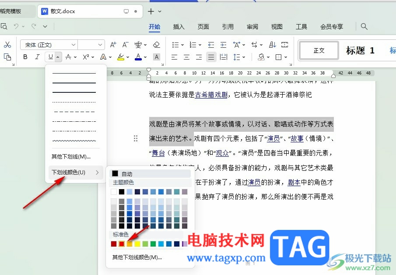Open print preview icon
The height and width of the screenshot is (275, 396).
(4, 26)
